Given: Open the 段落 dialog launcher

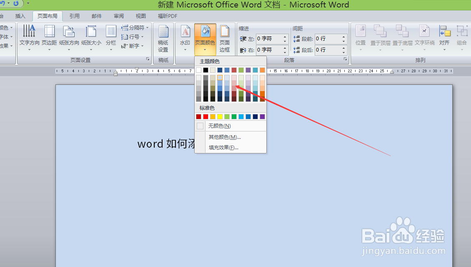Looking at the screenshot, I should point(346,59).
